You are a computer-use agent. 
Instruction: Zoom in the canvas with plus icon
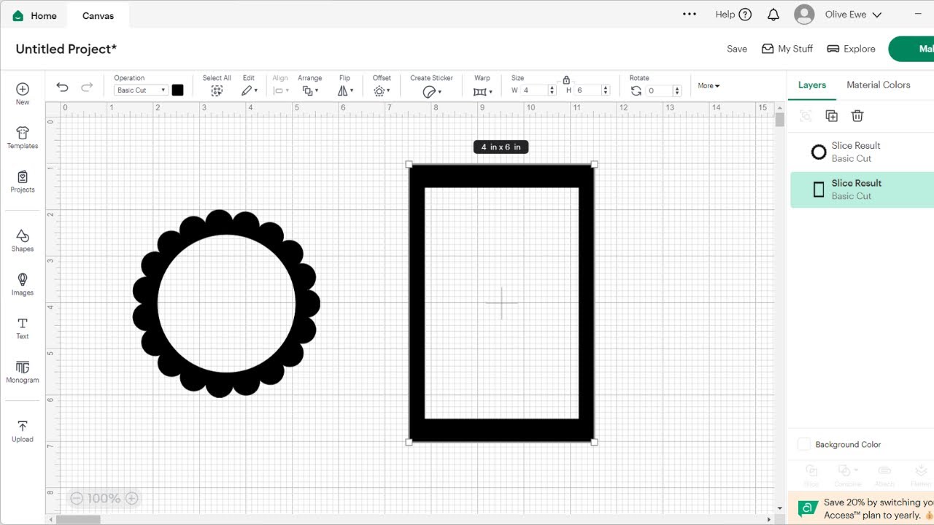tap(131, 499)
